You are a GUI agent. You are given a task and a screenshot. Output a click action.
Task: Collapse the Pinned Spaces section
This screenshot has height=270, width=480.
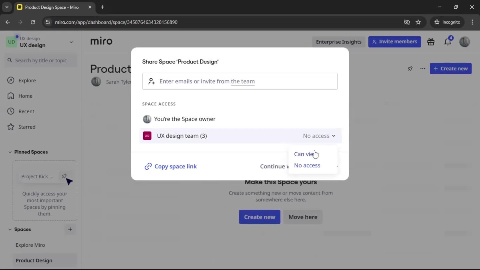point(10,152)
